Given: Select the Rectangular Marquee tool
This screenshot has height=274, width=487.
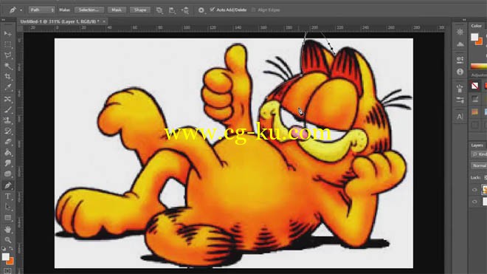Looking at the screenshot, I should click(8, 44).
